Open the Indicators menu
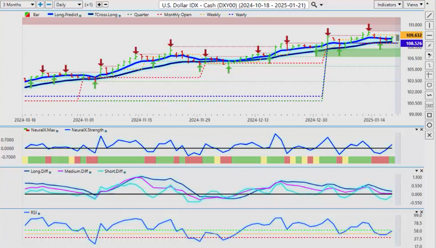 coord(388,5)
